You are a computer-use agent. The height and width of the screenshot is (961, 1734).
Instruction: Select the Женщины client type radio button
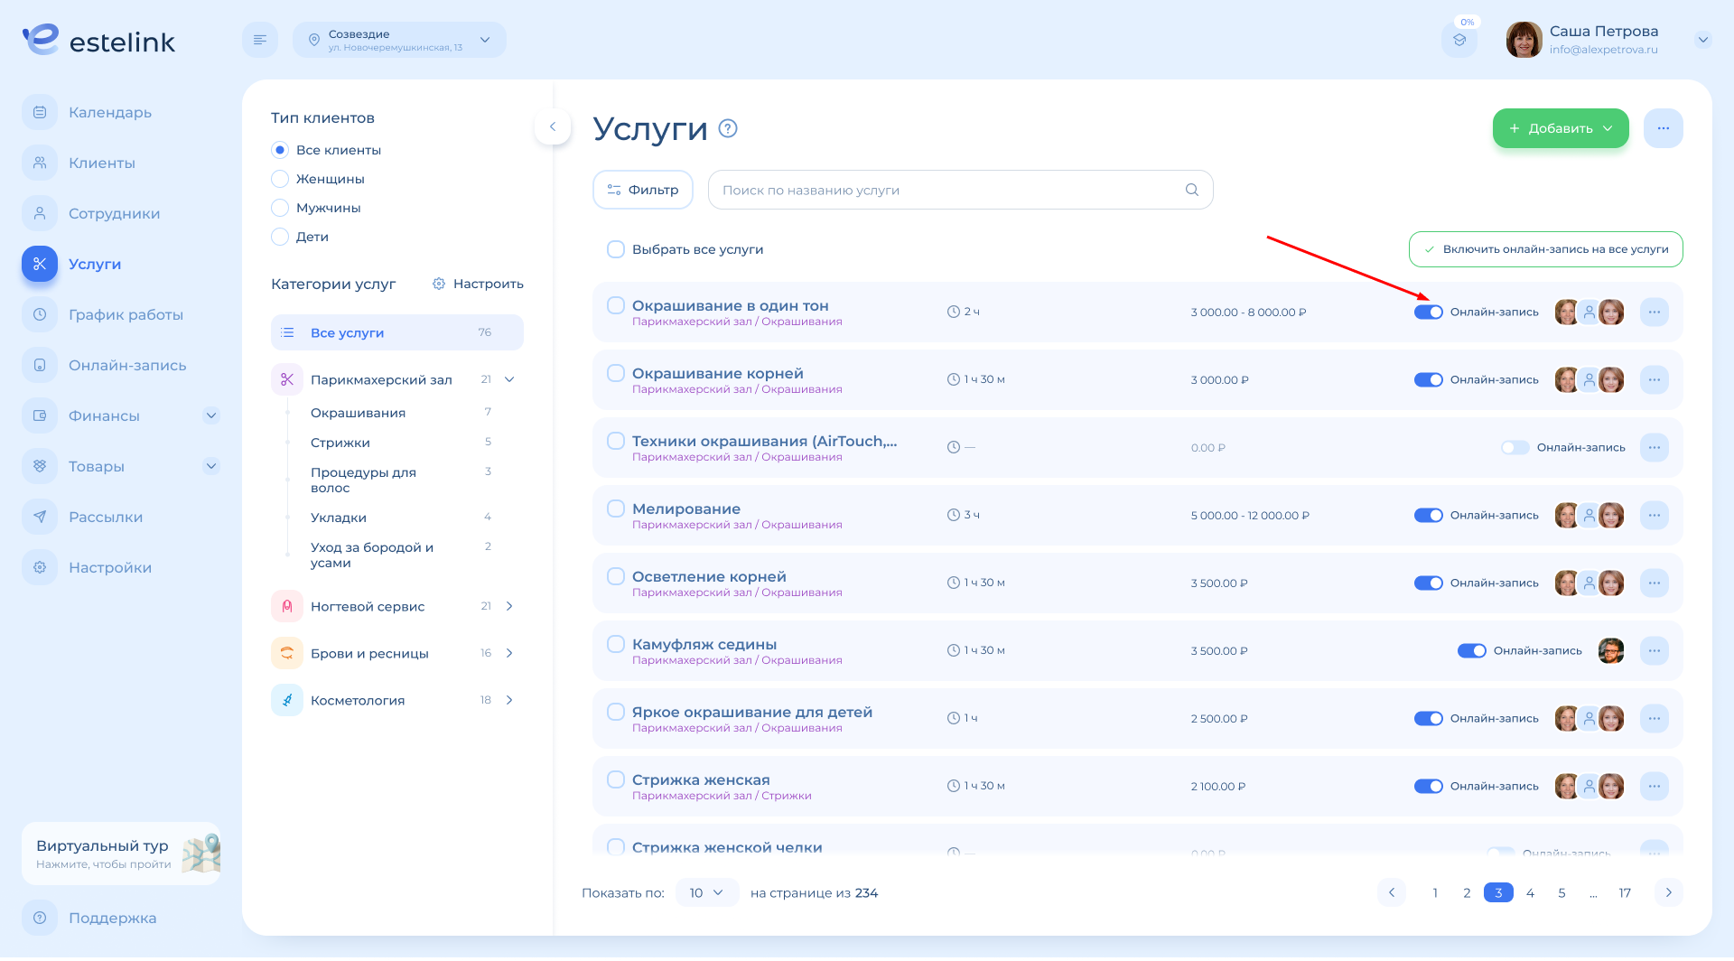click(280, 179)
